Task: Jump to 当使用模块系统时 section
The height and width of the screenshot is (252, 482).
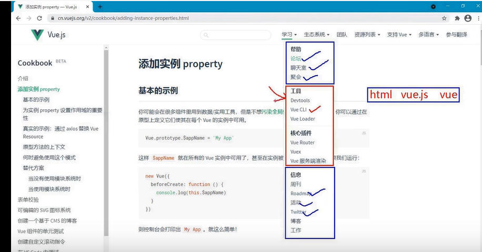Action: tap(49, 189)
